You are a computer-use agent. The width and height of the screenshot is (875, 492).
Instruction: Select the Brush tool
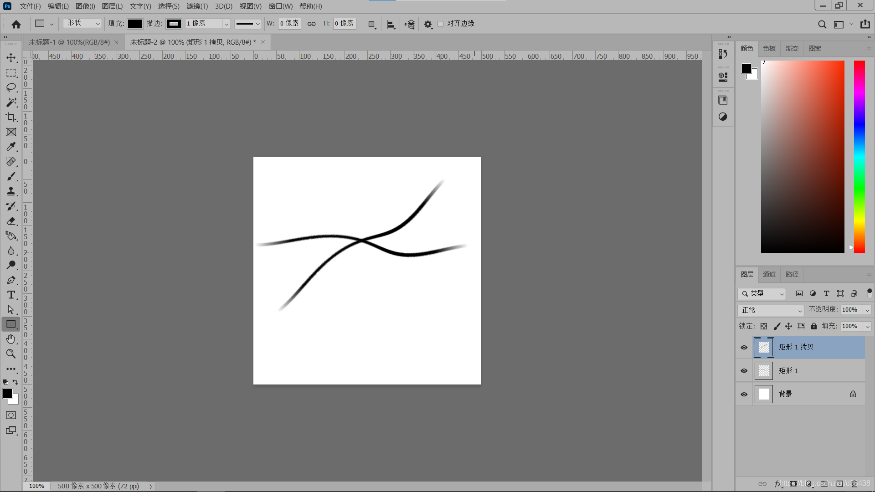11,176
